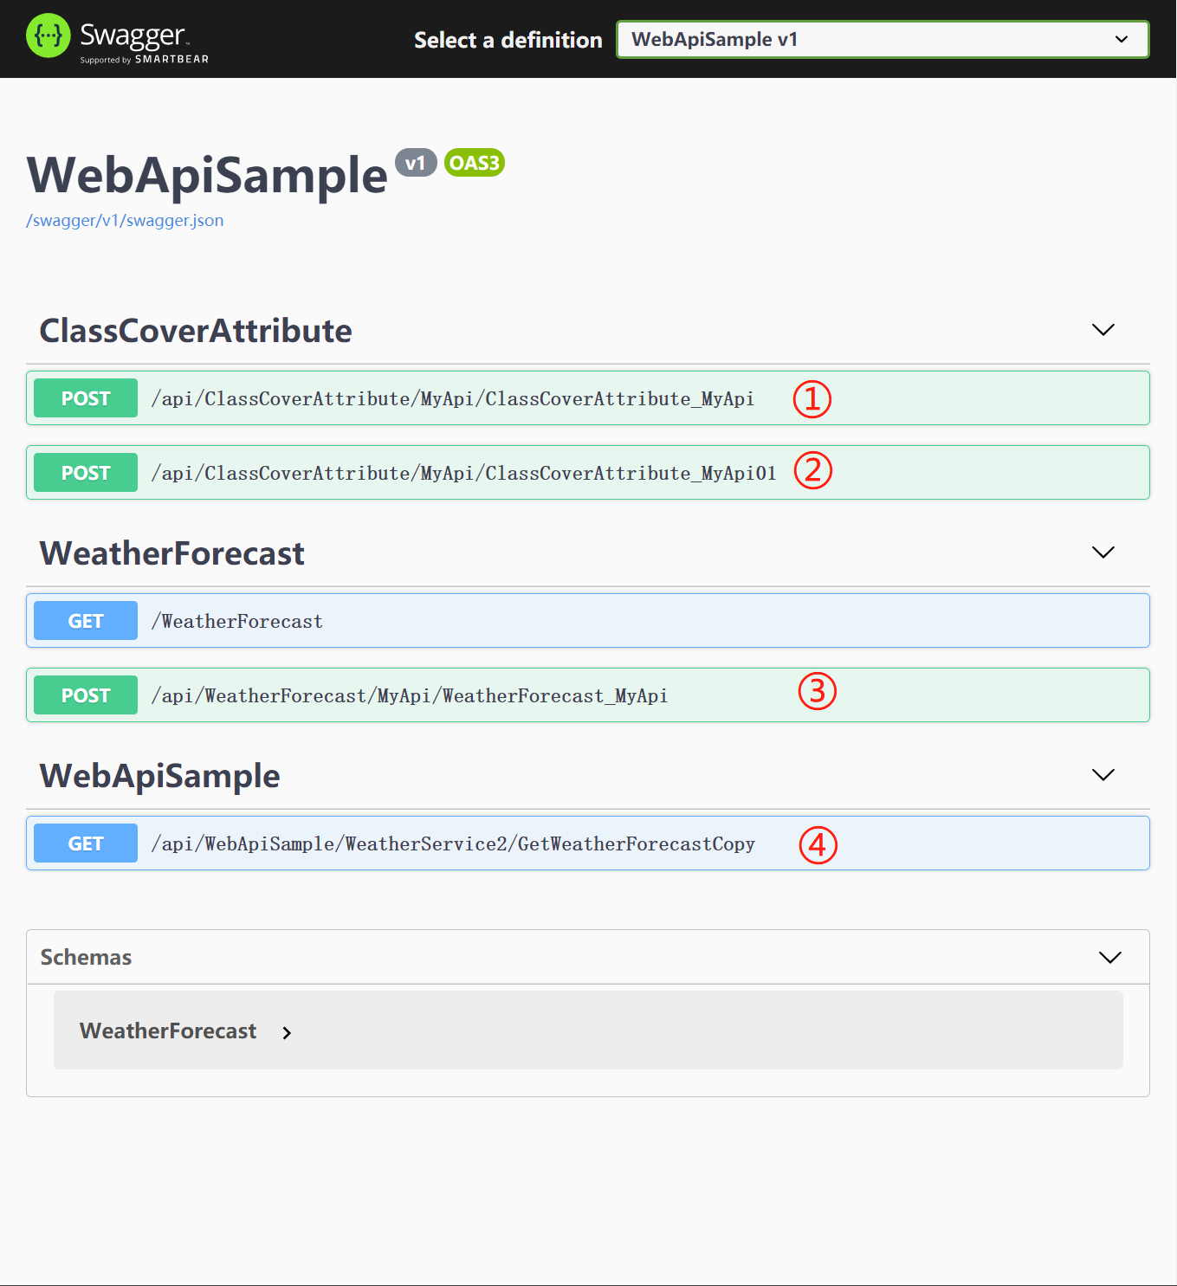Click POST badge for ClassCoverAttribute_MyApi01 endpoint
This screenshot has height=1286, width=1177.
(x=86, y=473)
